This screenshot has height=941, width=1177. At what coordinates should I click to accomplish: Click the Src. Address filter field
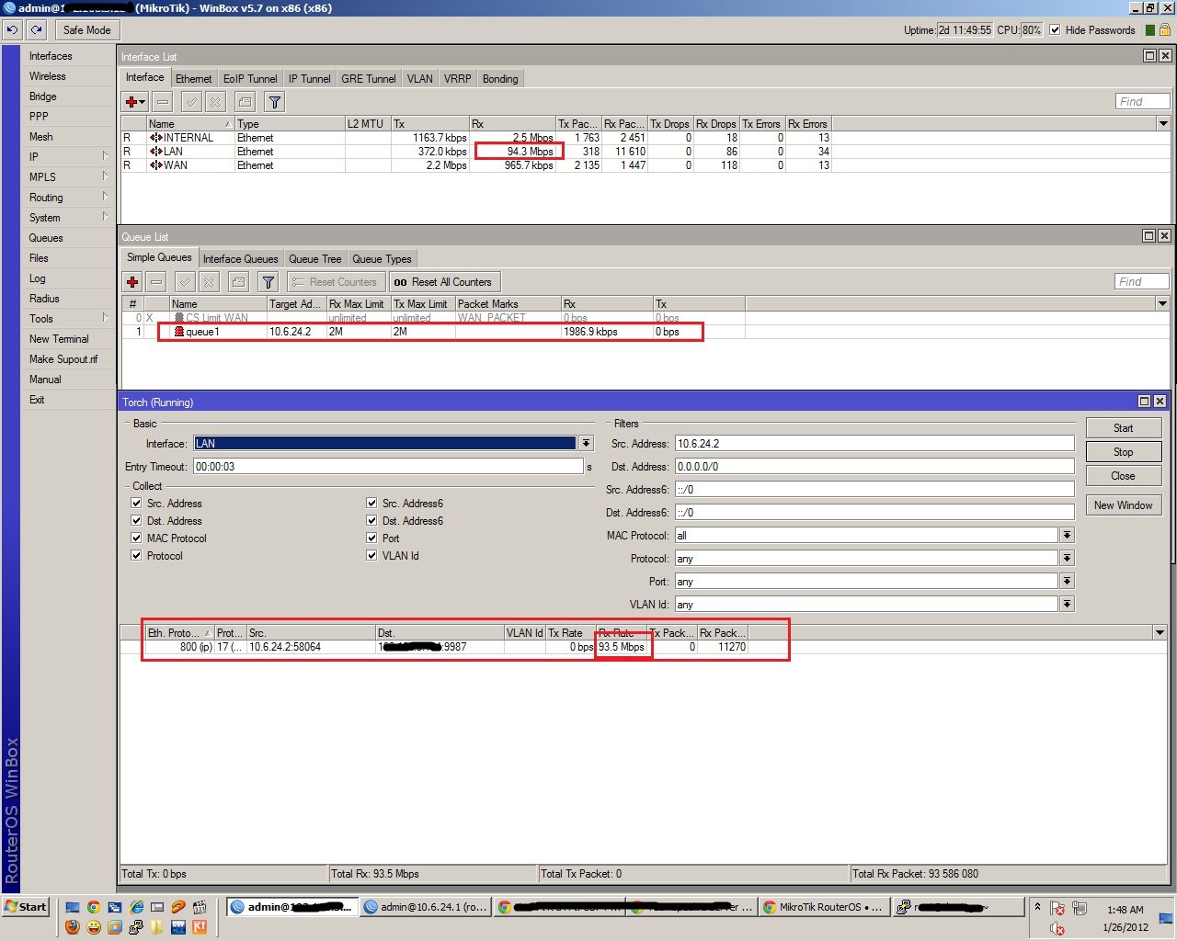pyautogui.click(x=874, y=444)
